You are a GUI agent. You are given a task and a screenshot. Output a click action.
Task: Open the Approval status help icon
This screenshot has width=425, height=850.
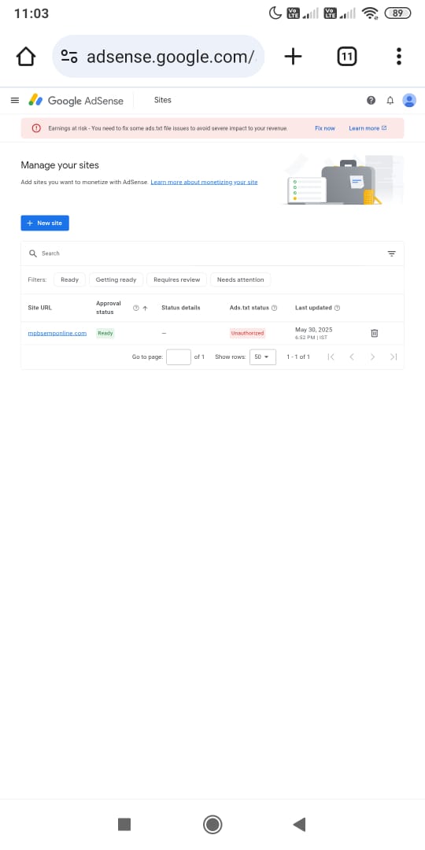click(136, 308)
